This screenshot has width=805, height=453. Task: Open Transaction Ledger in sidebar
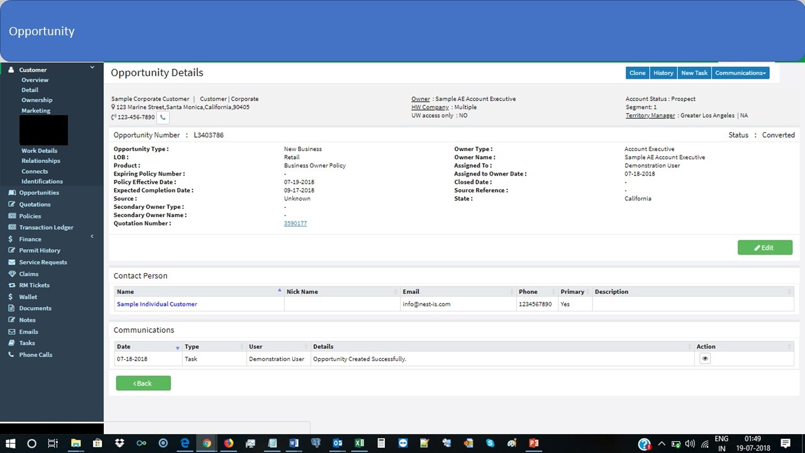[46, 227]
